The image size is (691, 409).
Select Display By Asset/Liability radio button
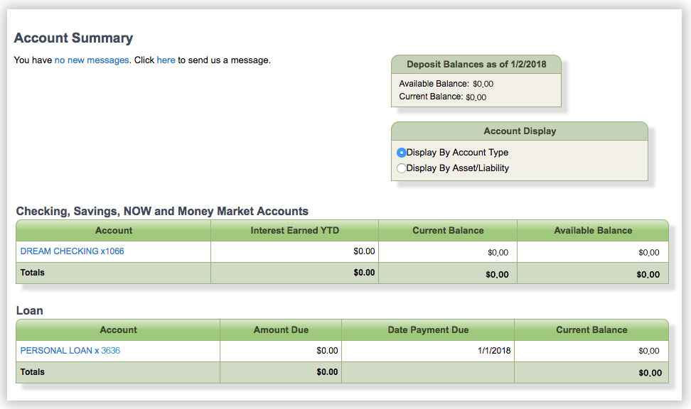[402, 168]
